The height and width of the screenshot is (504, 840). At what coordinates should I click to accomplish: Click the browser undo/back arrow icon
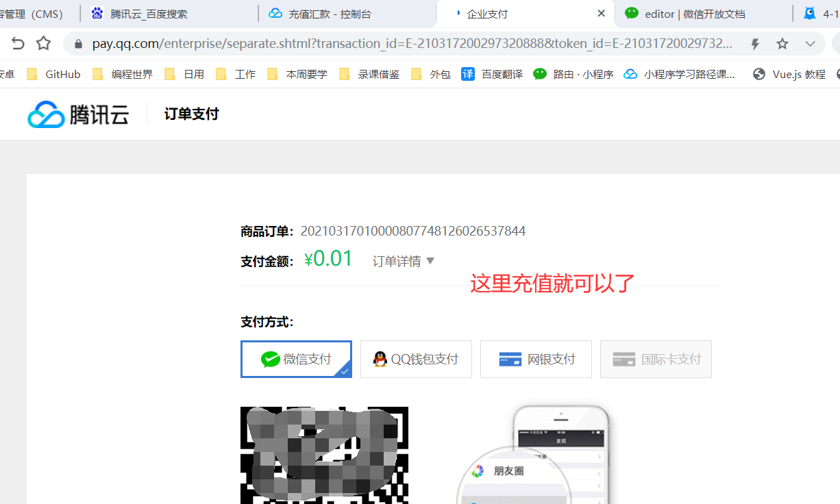click(18, 44)
